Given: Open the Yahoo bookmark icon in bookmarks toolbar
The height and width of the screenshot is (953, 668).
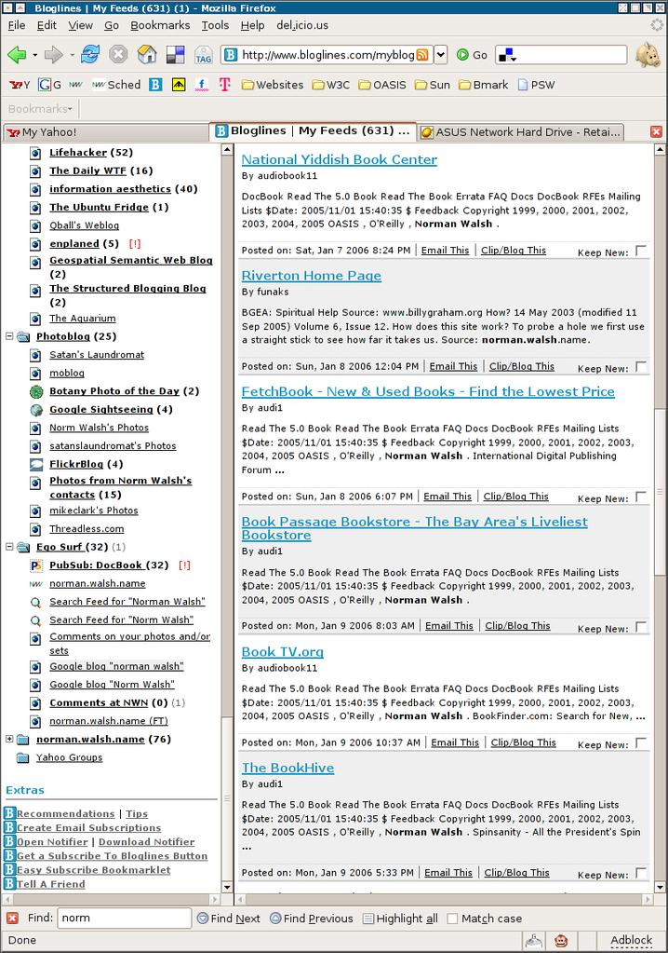Looking at the screenshot, I should 19,85.
